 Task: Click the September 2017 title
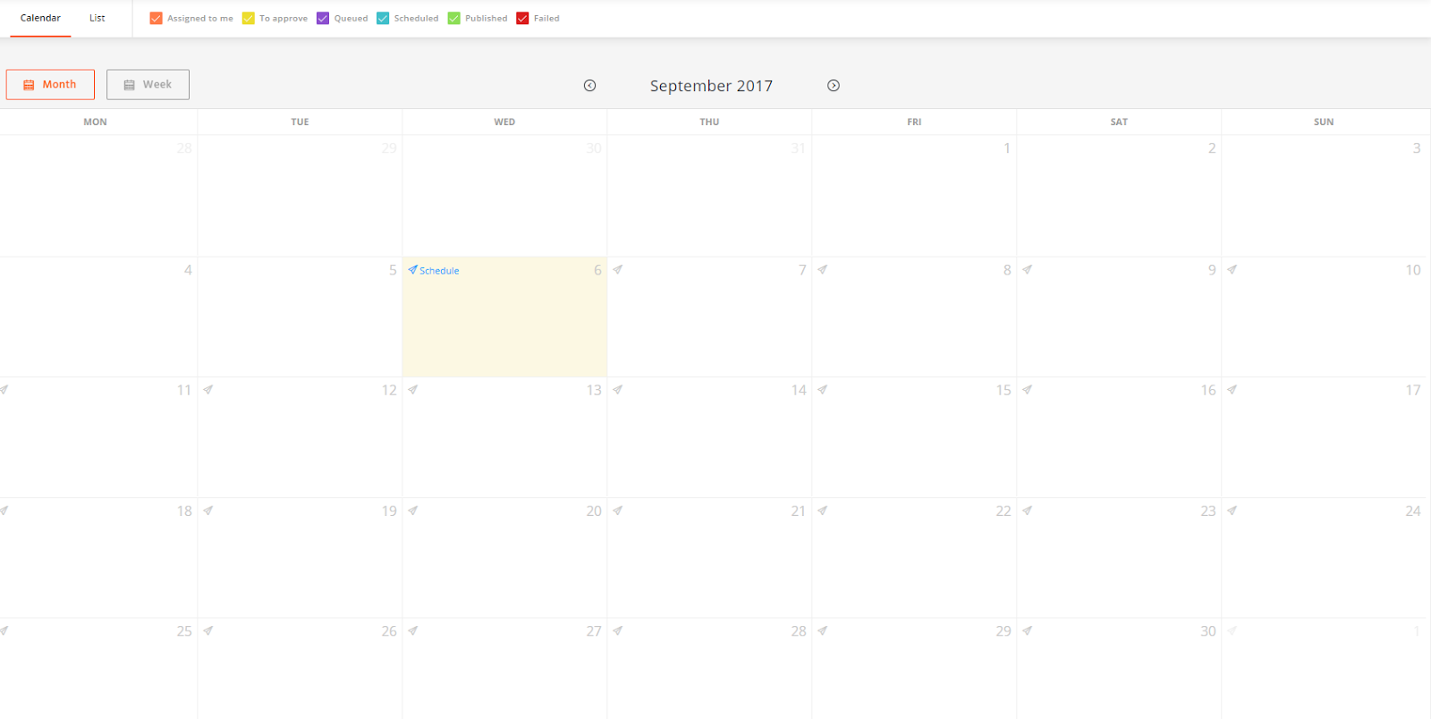[x=711, y=86]
